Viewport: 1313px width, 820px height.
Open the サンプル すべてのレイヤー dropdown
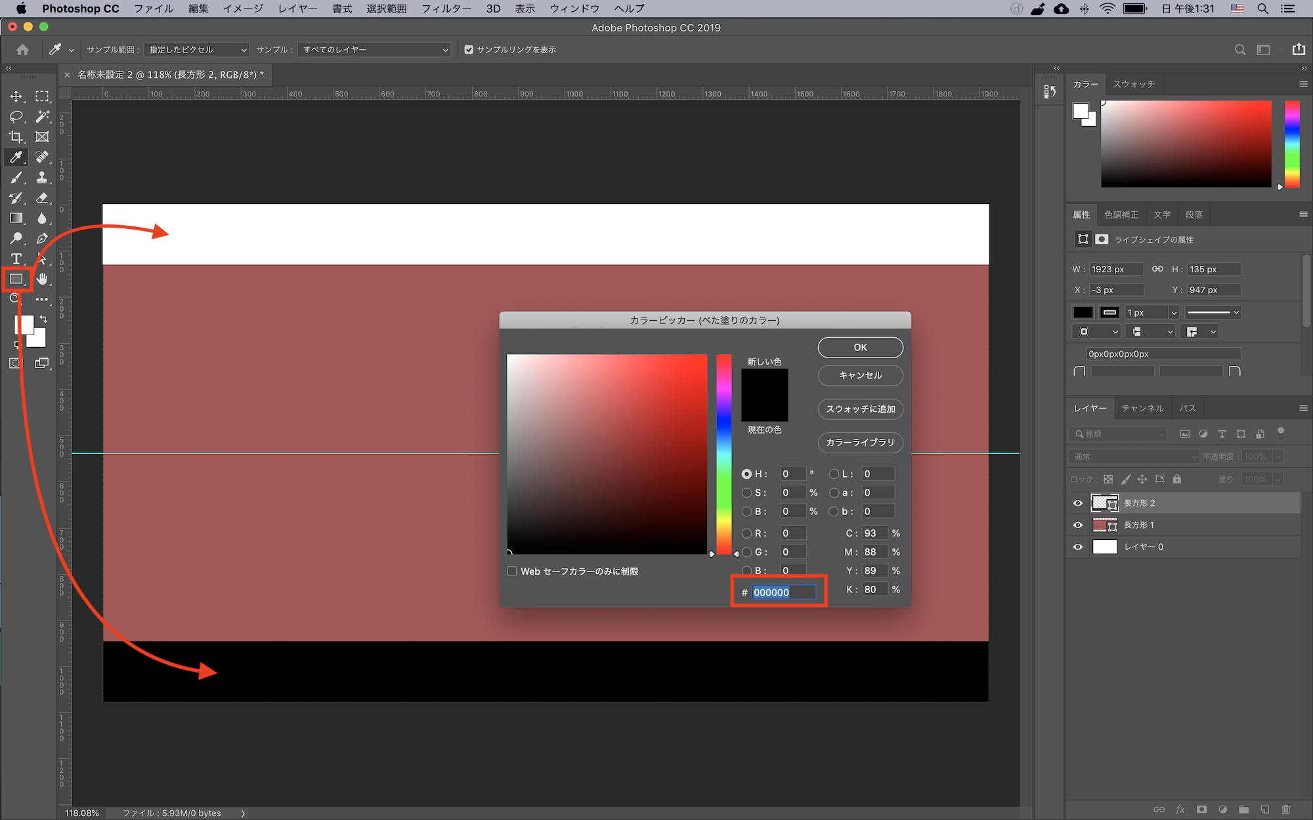[374, 50]
